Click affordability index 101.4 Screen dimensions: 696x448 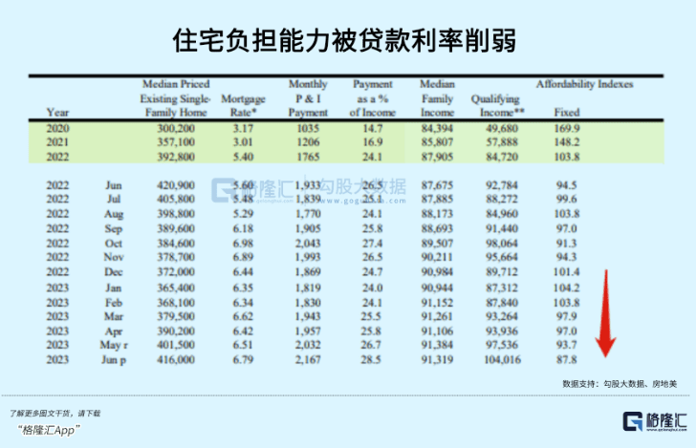click(567, 272)
